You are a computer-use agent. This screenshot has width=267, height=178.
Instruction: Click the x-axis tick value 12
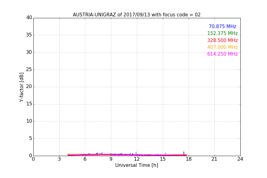pyautogui.click(x=137, y=159)
